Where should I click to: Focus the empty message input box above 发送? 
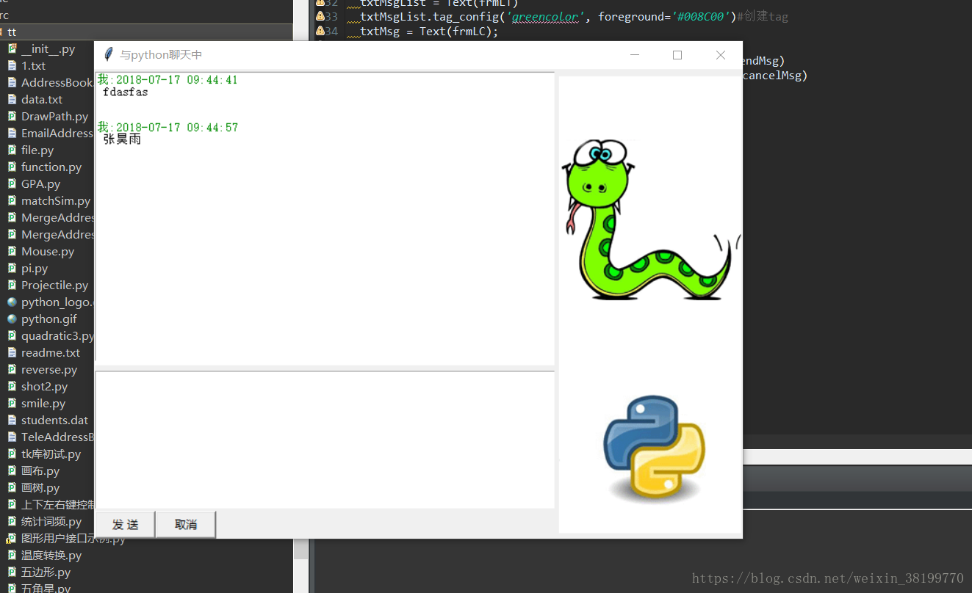pyautogui.click(x=325, y=440)
